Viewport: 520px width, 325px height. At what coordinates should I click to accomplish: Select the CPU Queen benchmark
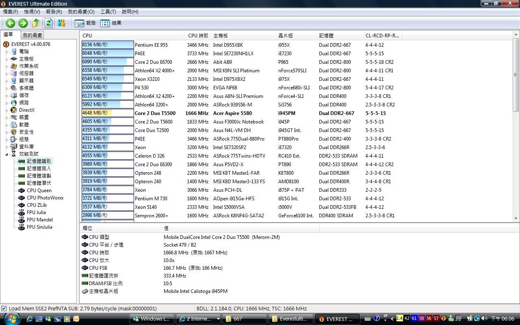point(39,191)
